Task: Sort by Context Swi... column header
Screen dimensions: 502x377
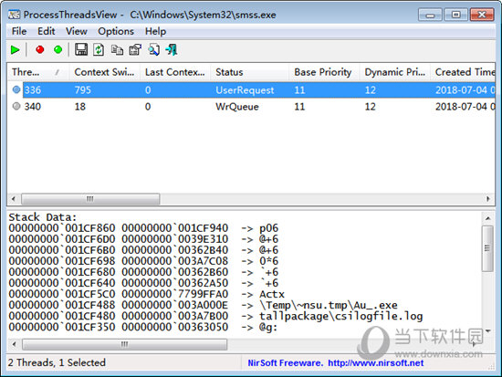Action: 104,72
